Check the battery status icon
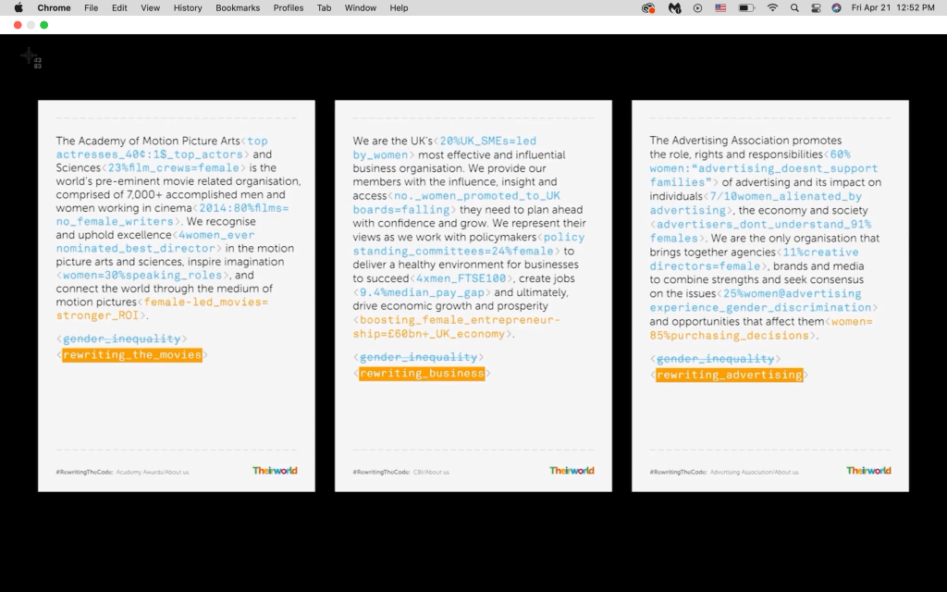The height and width of the screenshot is (592, 947). (746, 7)
